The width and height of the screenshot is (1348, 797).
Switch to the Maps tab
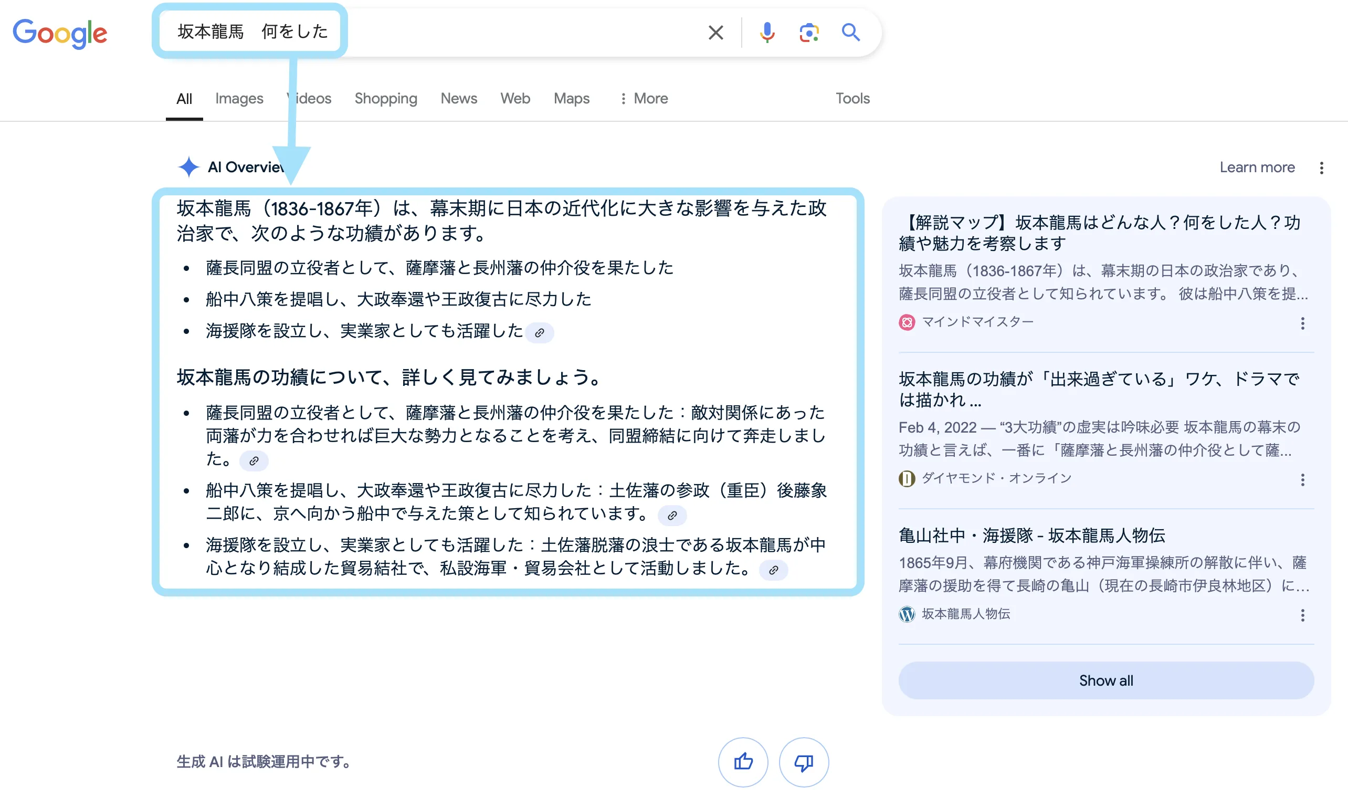[572, 99]
